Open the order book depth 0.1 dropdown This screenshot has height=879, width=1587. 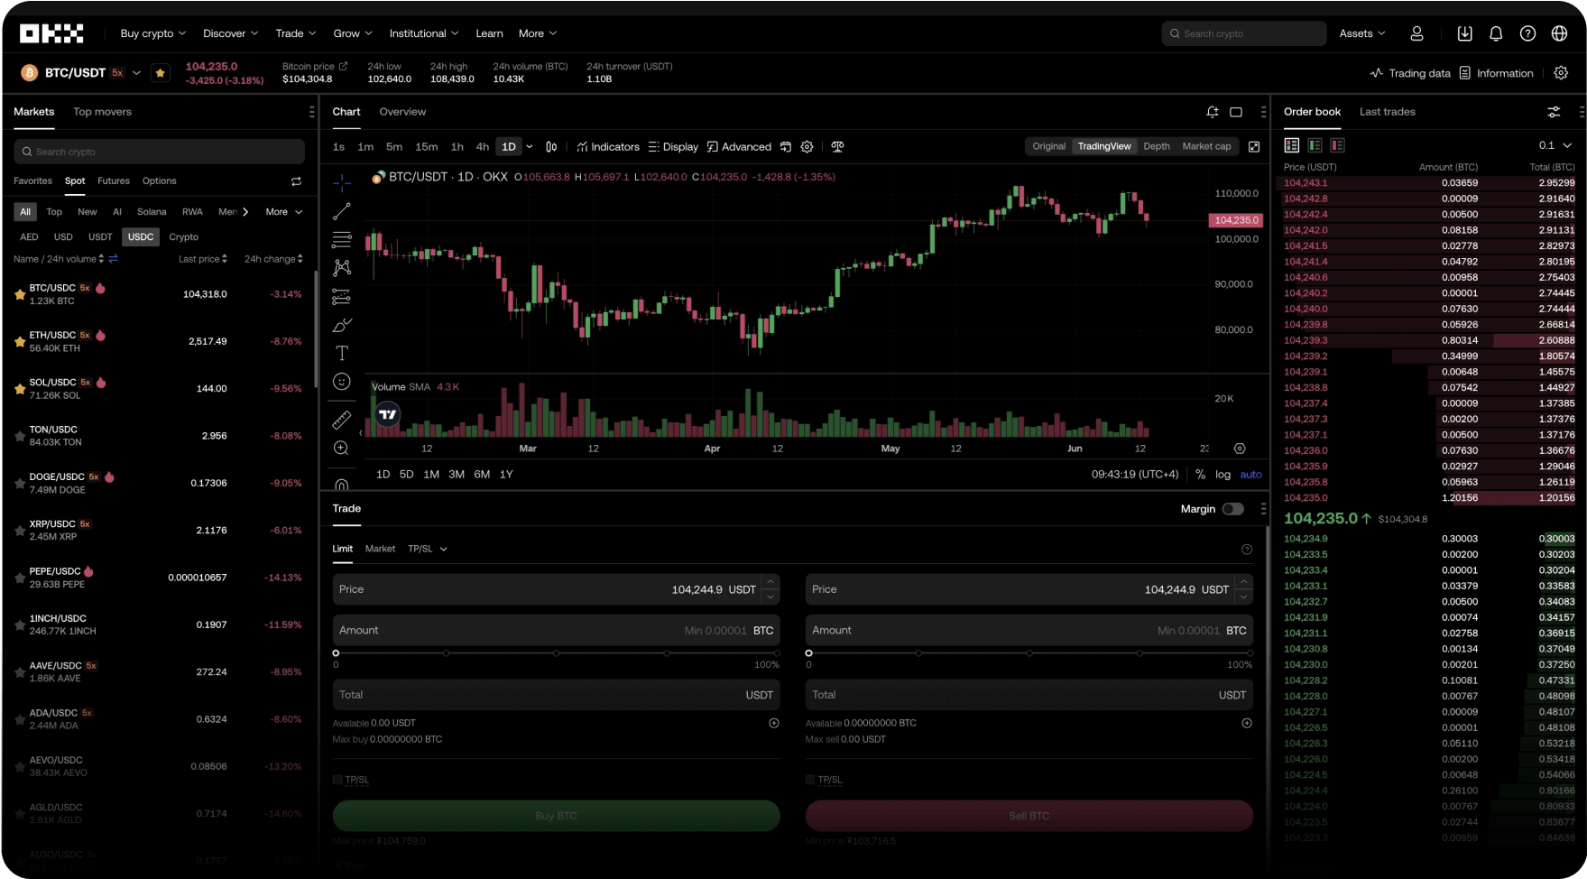coord(1554,144)
